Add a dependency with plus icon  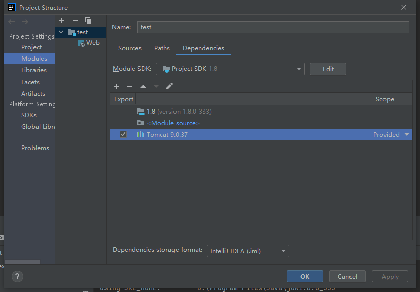click(x=117, y=86)
